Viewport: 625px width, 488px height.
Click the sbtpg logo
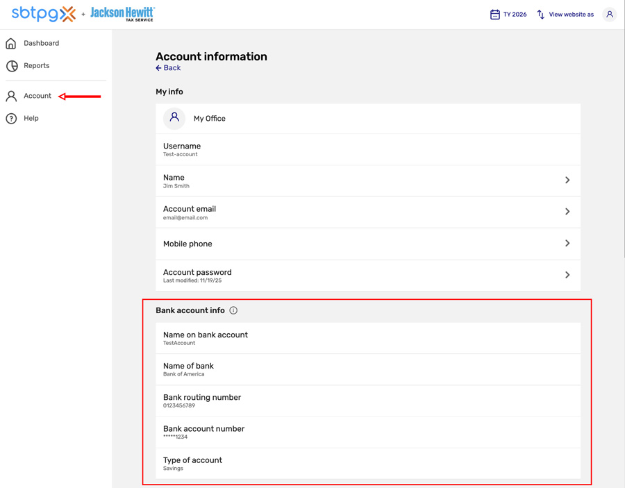coord(44,14)
